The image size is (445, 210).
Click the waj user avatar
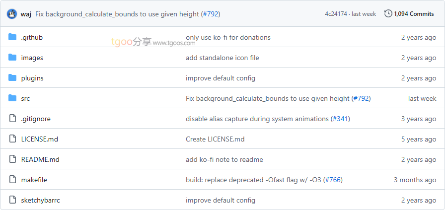[x=12, y=14]
